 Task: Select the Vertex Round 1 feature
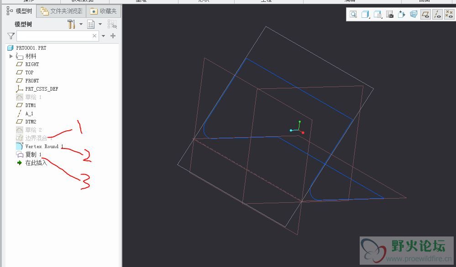[44, 146]
